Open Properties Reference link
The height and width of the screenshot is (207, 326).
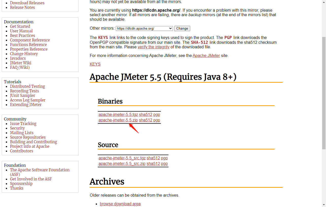click(x=29, y=49)
